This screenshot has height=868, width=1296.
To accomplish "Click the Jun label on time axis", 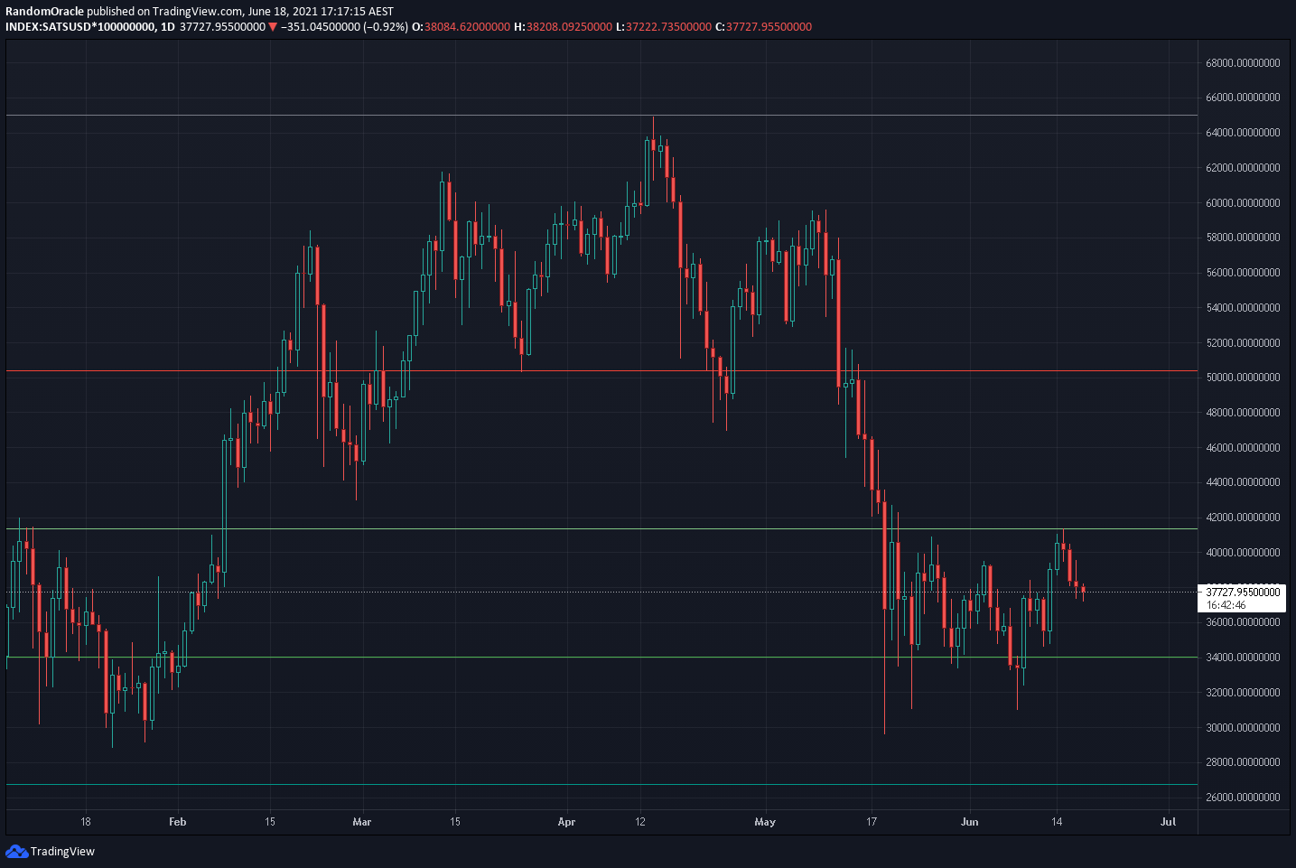I will coord(969,822).
